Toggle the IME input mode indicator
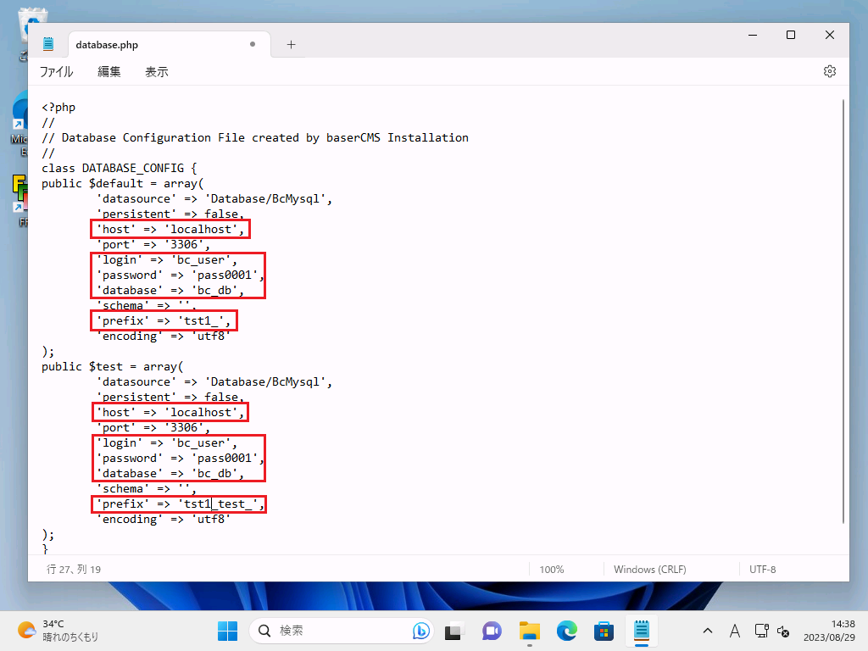This screenshot has height=651, width=868. click(735, 631)
